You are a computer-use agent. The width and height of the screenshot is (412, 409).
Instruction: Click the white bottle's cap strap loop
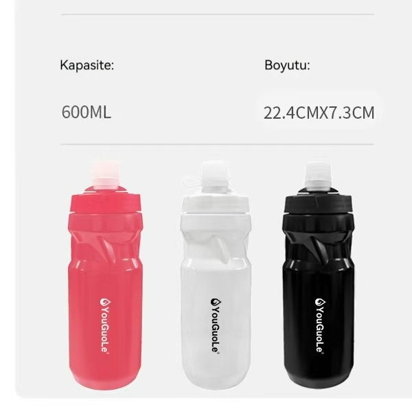pyautogui.click(x=191, y=181)
